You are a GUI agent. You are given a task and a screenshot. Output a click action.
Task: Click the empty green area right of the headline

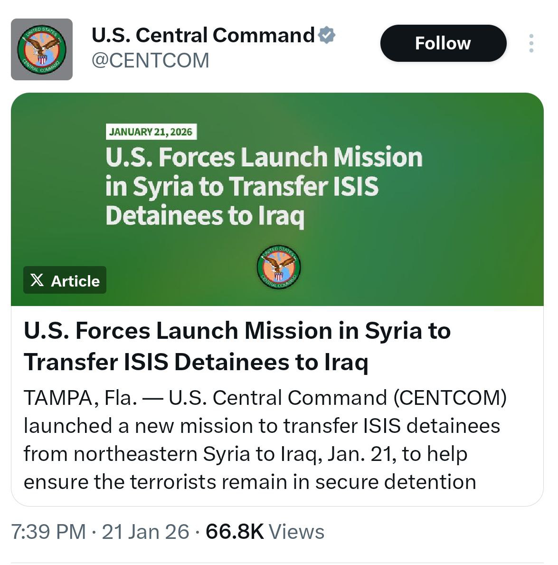pos(480,200)
